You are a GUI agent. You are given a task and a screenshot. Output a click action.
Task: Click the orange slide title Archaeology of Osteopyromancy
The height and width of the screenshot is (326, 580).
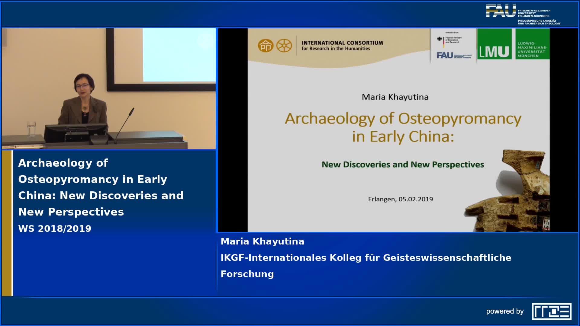click(x=403, y=127)
